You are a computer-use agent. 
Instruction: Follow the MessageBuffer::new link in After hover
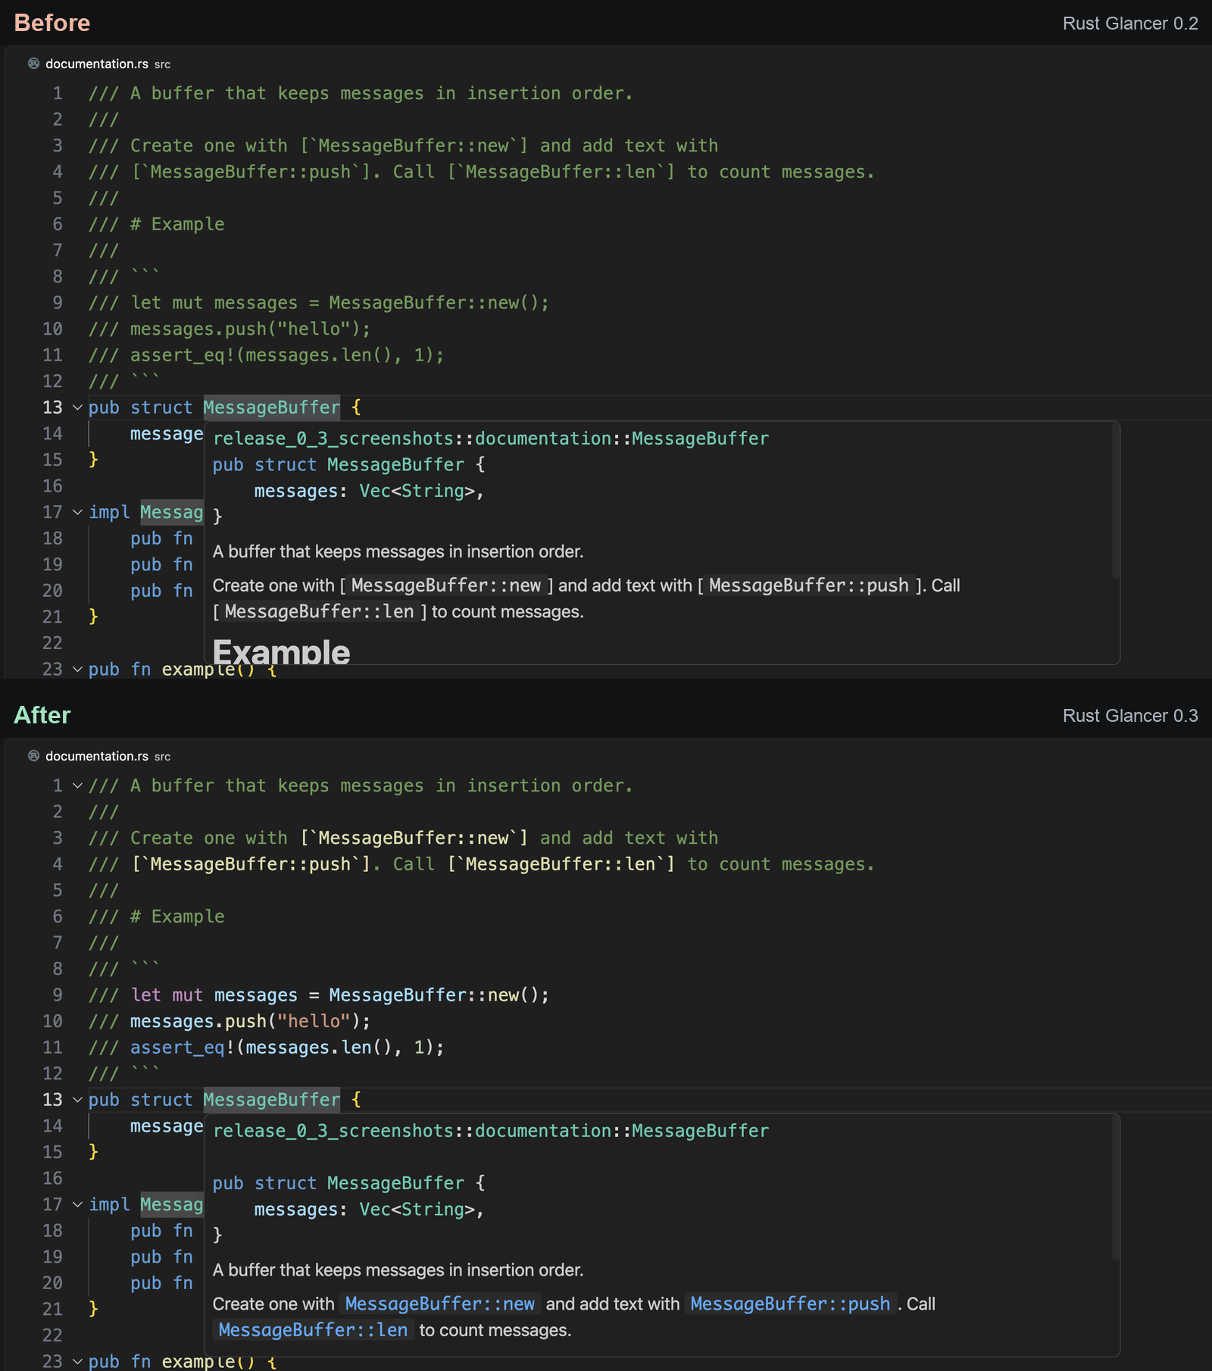click(x=440, y=1304)
